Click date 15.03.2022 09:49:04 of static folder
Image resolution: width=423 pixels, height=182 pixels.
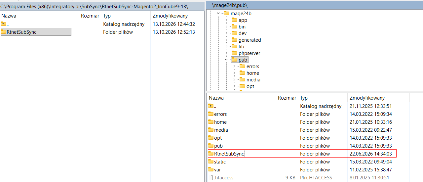pyautogui.click(x=371, y=161)
